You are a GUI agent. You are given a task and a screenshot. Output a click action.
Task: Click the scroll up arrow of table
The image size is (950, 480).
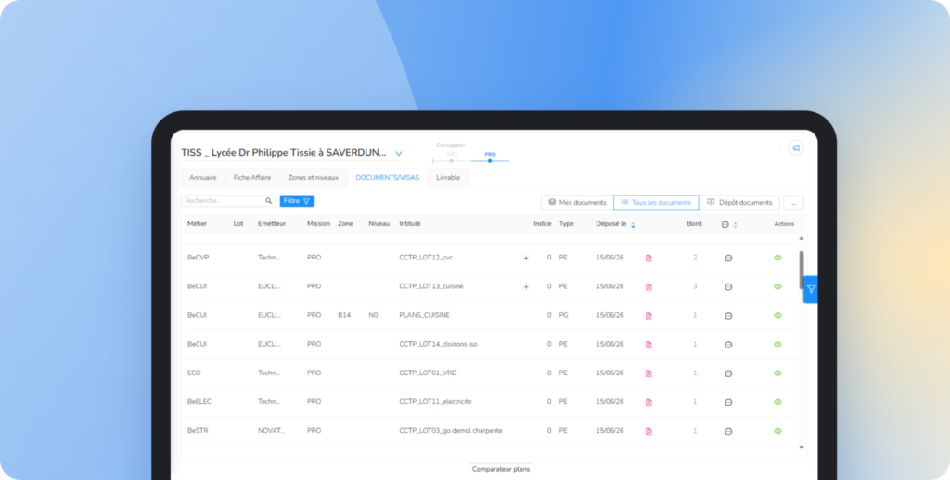(802, 238)
